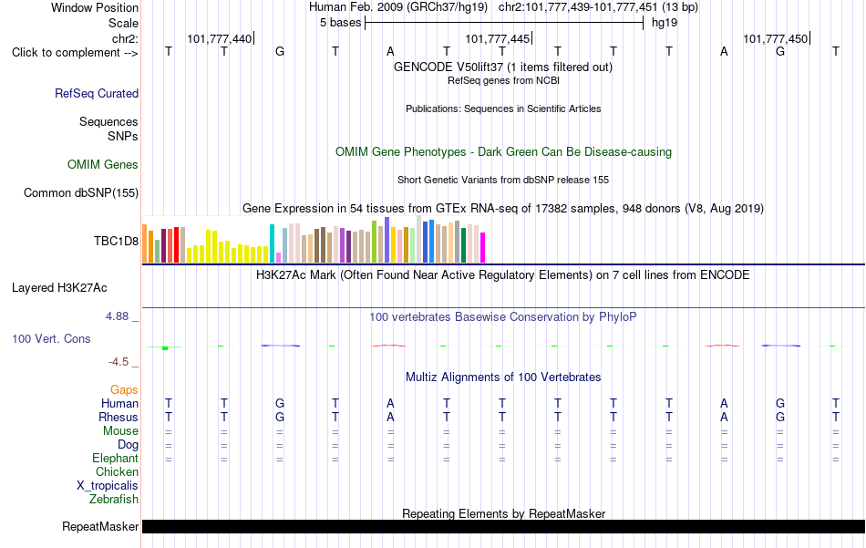866x548 pixels.
Task: Select the Dog species label
Action: (128, 445)
